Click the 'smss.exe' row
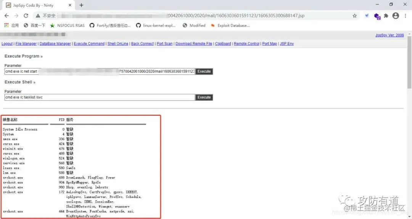The image size is (412, 219). [x=38, y=139]
